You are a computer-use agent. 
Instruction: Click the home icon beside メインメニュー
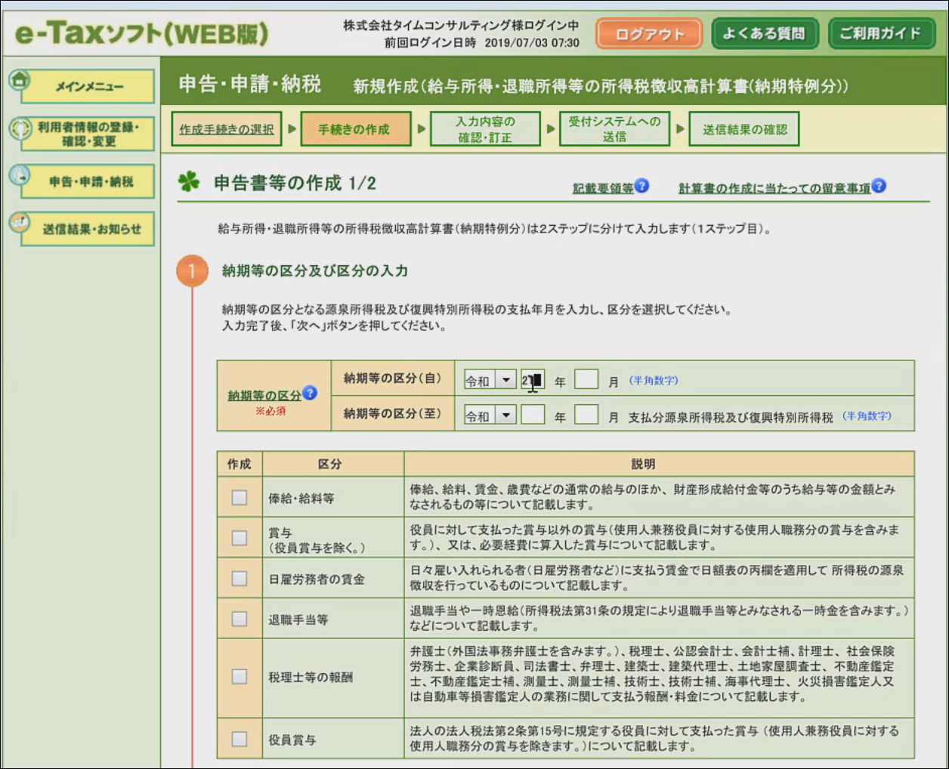pos(20,79)
